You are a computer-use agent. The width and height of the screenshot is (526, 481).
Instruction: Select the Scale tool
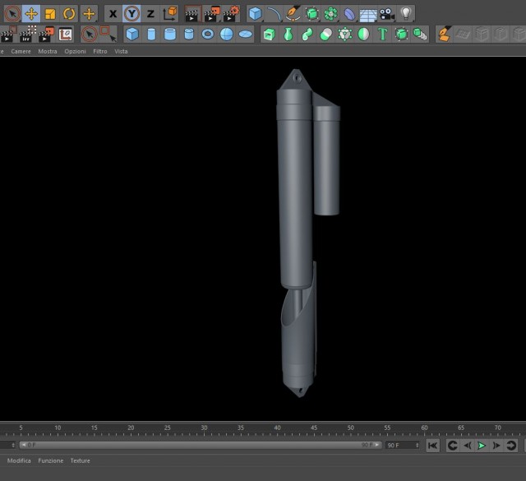[x=50, y=14]
